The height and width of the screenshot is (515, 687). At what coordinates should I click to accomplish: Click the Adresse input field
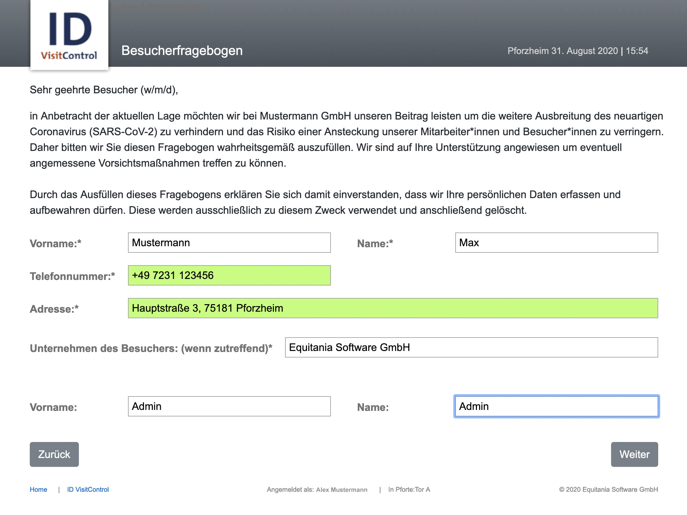(x=393, y=308)
